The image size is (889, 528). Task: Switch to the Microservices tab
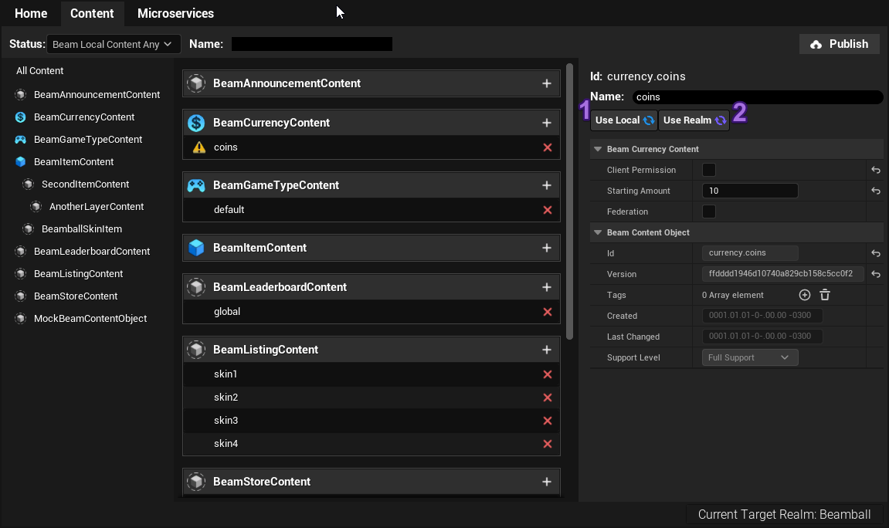[175, 13]
